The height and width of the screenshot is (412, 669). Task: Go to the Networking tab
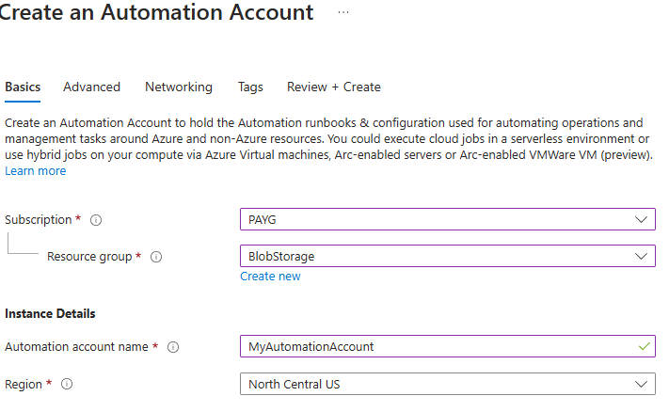(x=179, y=87)
